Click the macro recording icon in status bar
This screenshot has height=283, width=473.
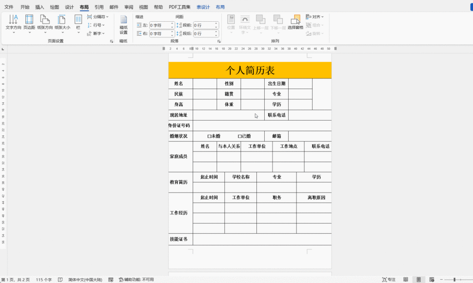click(x=111, y=280)
